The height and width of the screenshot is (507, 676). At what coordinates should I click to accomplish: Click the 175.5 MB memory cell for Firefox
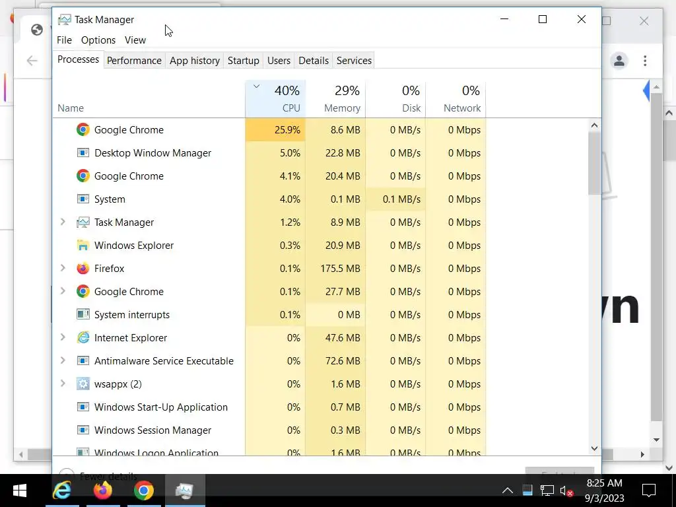pyautogui.click(x=335, y=268)
